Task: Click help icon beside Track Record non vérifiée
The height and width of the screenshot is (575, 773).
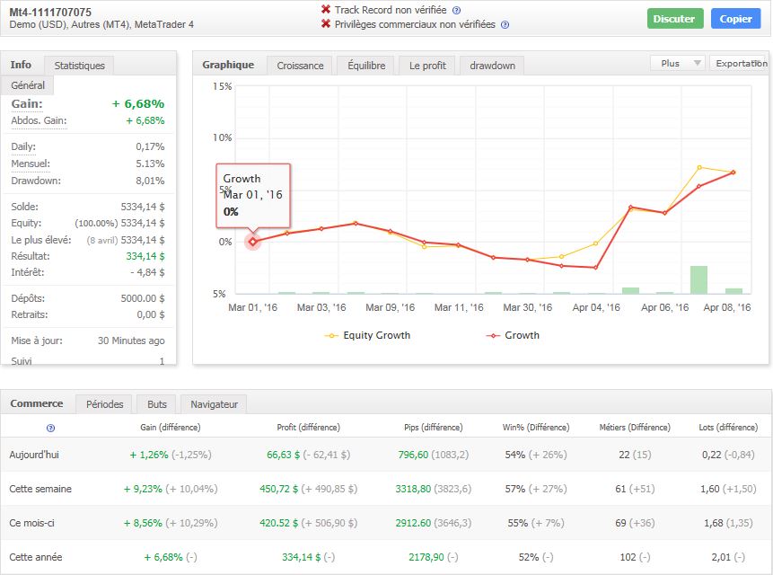Action: pyautogui.click(x=457, y=10)
